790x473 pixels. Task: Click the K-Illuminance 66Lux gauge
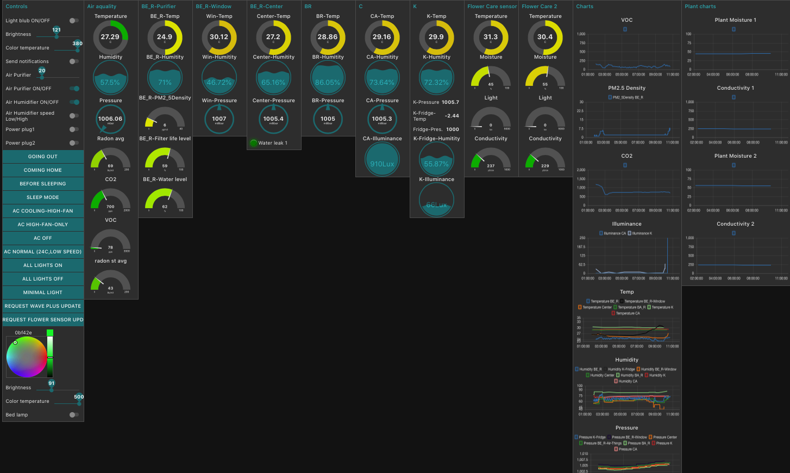click(436, 200)
